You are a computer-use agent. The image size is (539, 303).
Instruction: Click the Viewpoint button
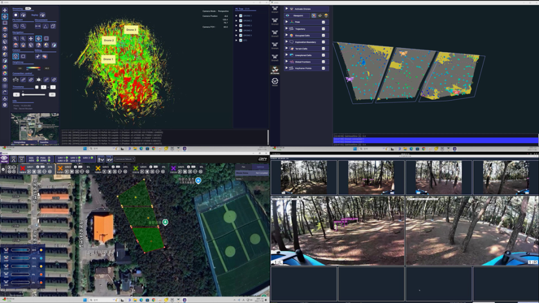click(298, 16)
